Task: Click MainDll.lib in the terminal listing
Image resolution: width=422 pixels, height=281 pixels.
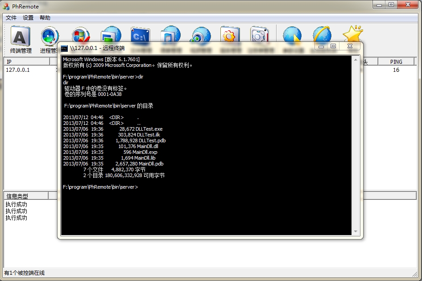Action: pos(145,158)
